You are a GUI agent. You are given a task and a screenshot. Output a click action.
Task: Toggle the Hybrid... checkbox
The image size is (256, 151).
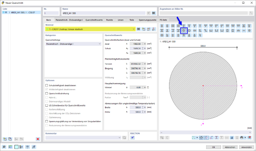click(x=47, y=98)
